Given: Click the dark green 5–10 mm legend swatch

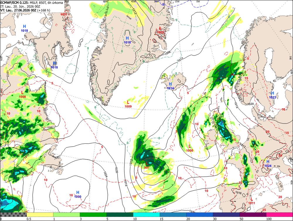Looking at the screenshot, I should 120,215.
